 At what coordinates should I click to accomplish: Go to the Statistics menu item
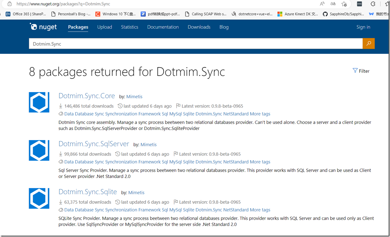click(x=129, y=27)
